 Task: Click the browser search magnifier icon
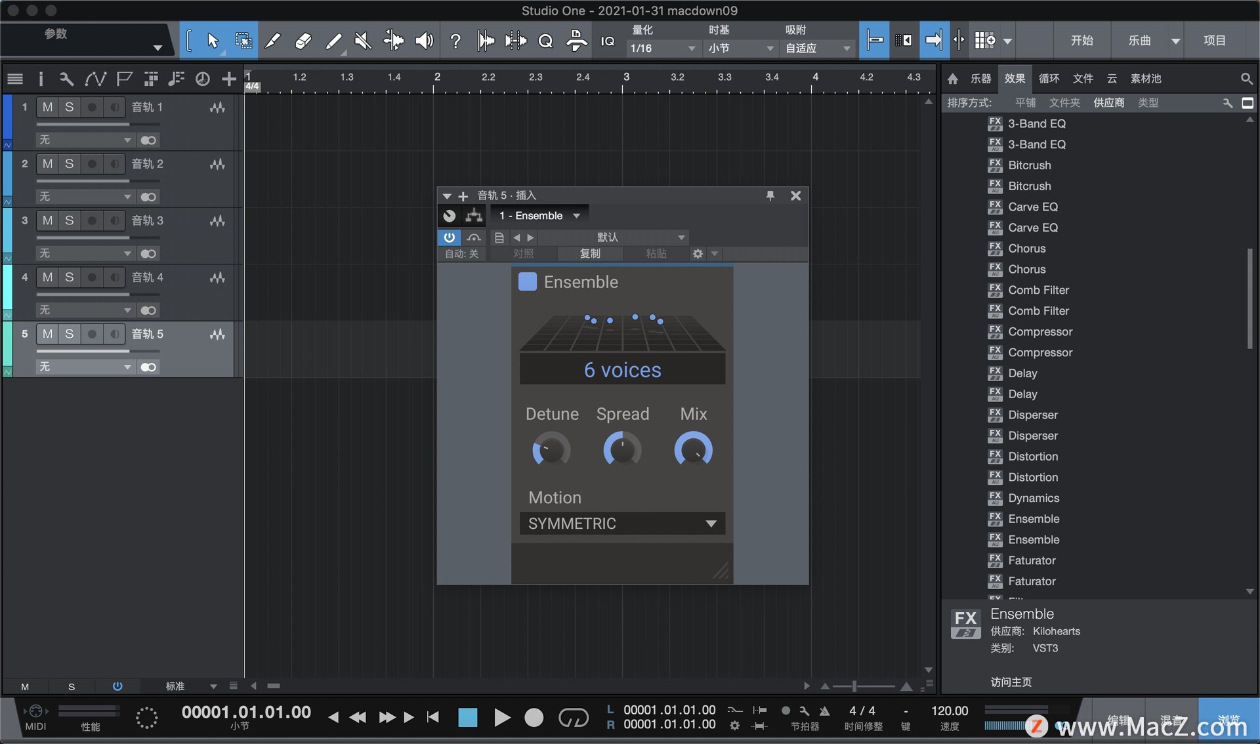(x=1246, y=79)
